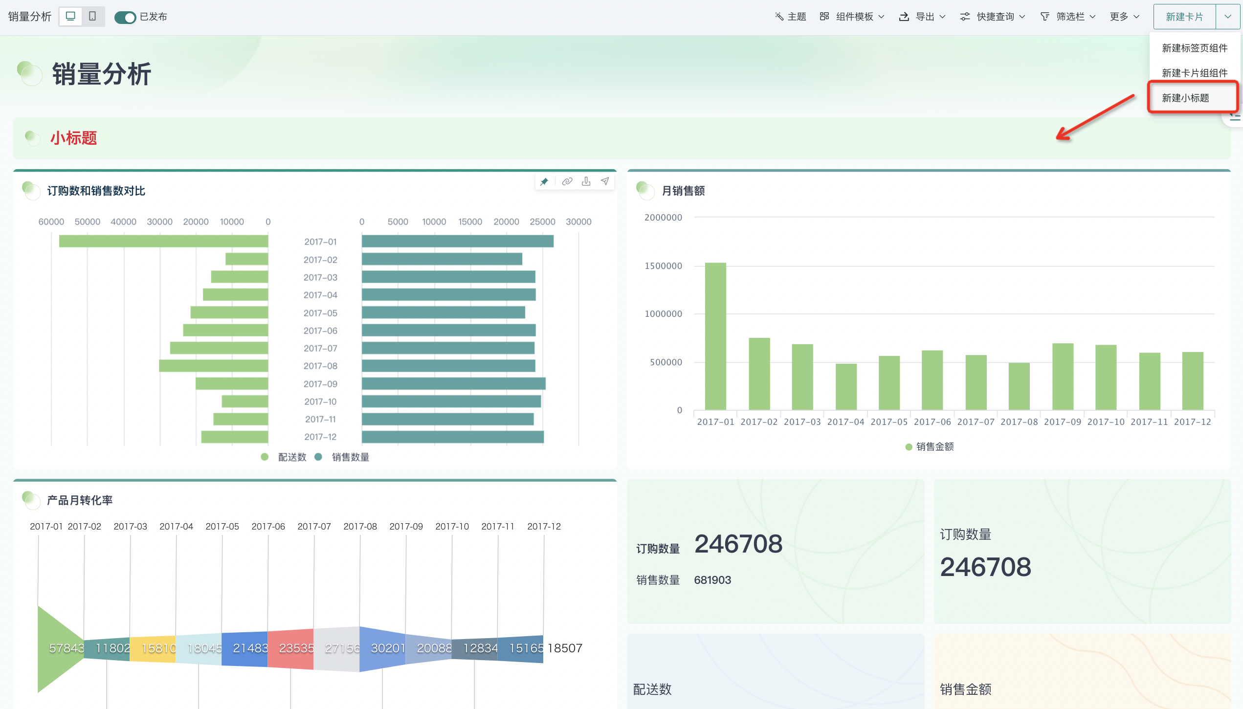Screen dimensions: 1243x709
Task: Click the 销量分析 title in top toolbar
Action: (30, 17)
